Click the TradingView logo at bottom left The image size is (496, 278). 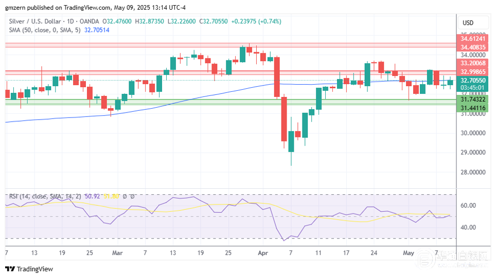(29, 269)
